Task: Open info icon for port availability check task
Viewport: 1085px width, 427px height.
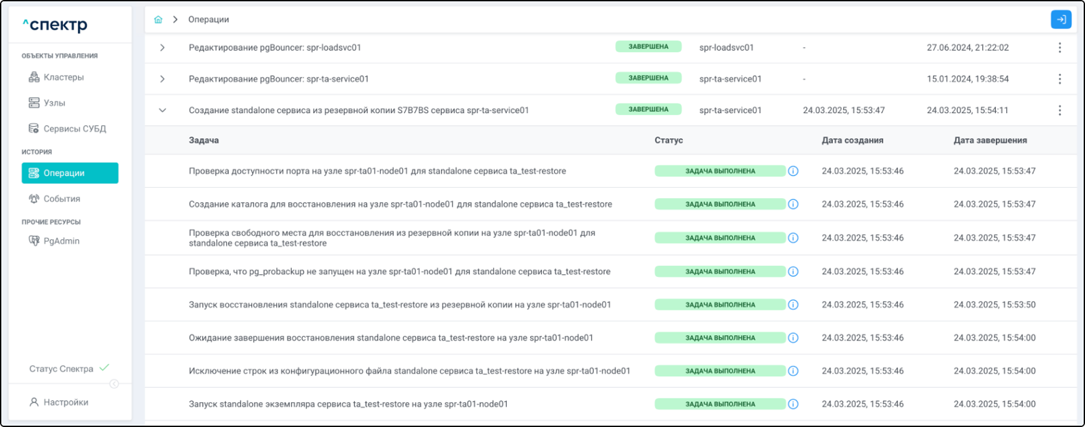Action: (793, 171)
